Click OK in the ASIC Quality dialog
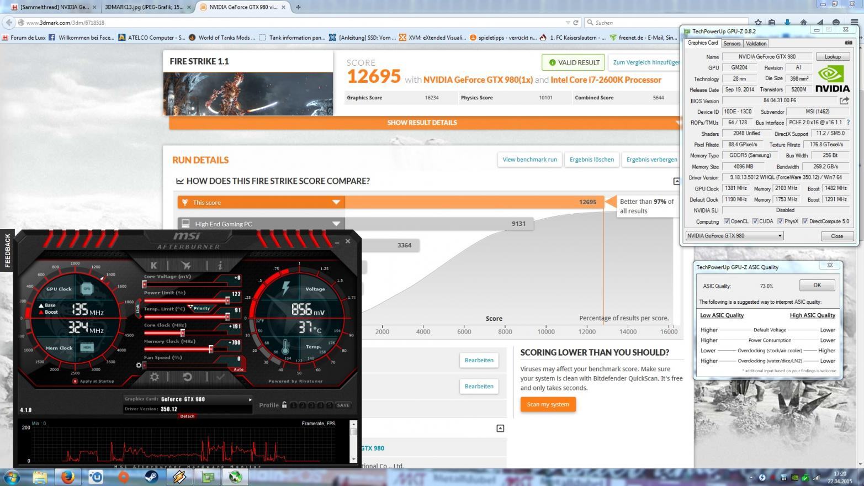 coord(817,286)
